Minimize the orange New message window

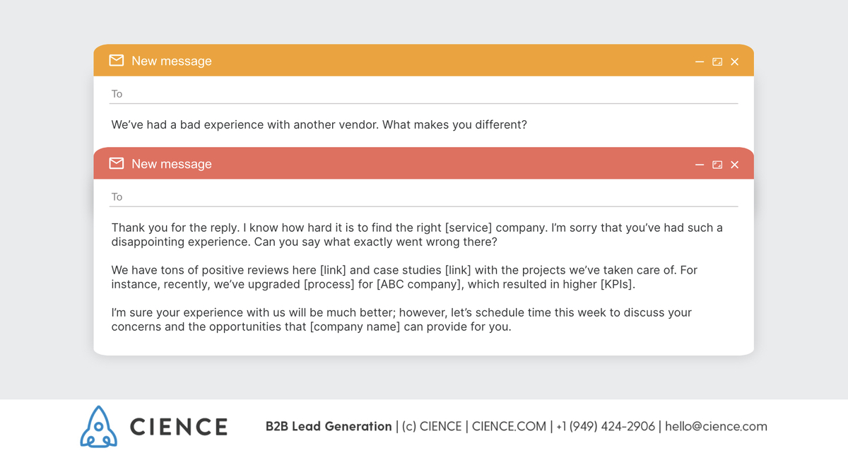(x=700, y=62)
